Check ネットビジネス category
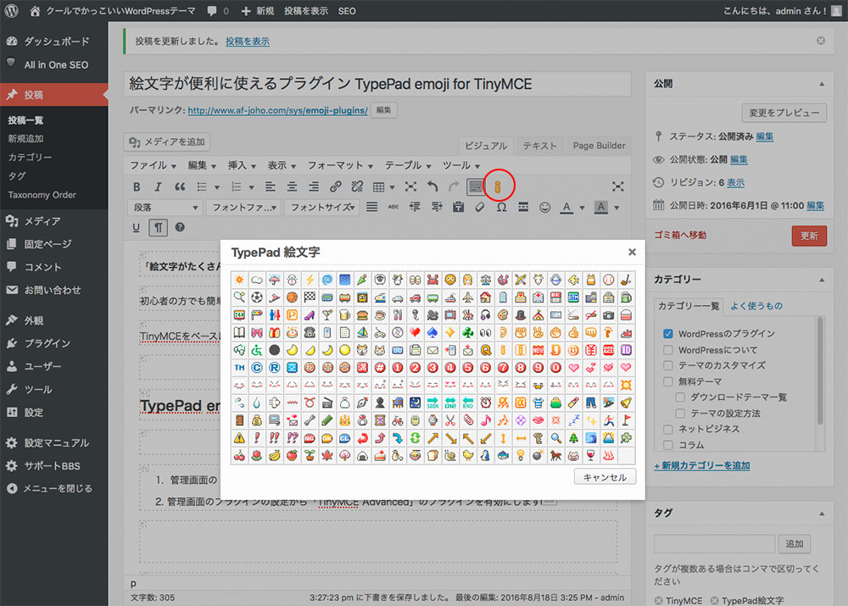The image size is (848, 606). [668, 429]
